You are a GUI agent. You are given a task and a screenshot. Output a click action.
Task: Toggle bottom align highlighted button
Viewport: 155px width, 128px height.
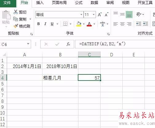click(129, 15)
